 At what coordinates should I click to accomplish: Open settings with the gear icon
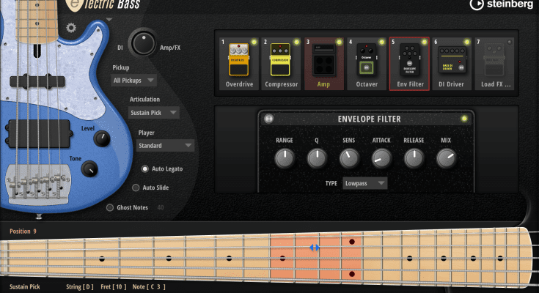[71, 28]
